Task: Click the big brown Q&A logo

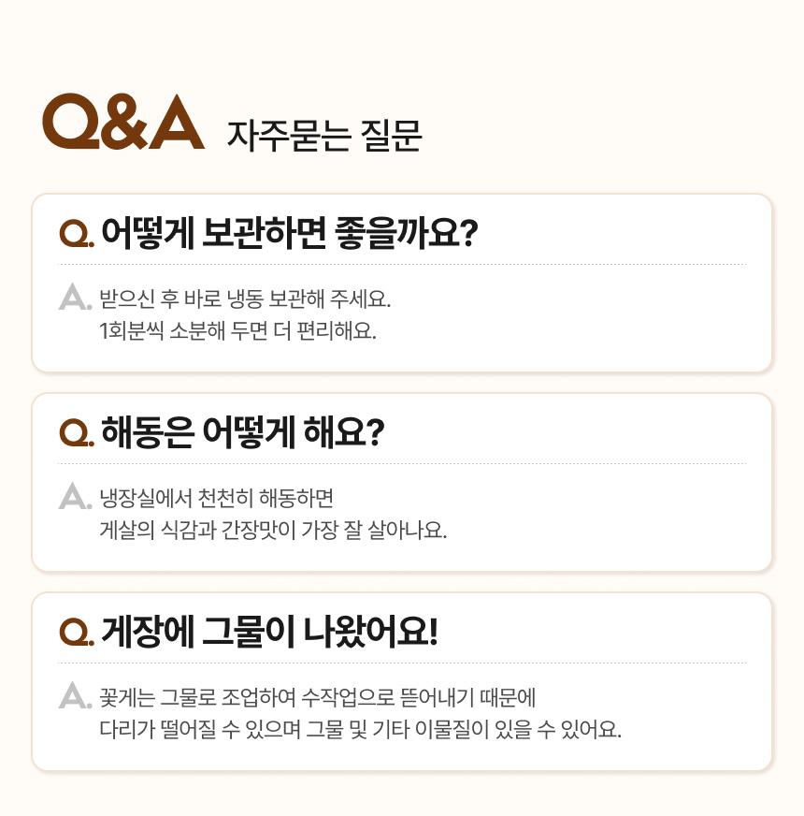Action: pos(123,122)
